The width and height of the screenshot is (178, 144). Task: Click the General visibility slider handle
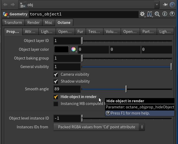tap(171, 67)
